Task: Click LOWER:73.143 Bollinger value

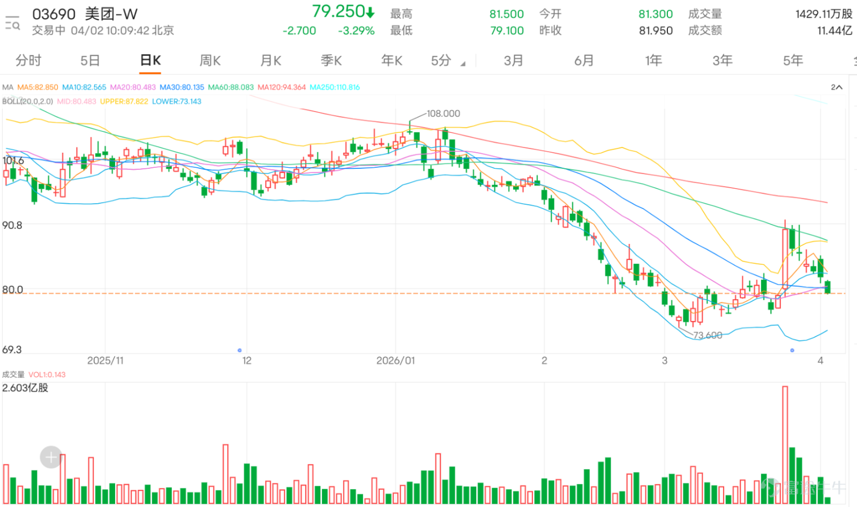Action: click(x=177, y=101)
